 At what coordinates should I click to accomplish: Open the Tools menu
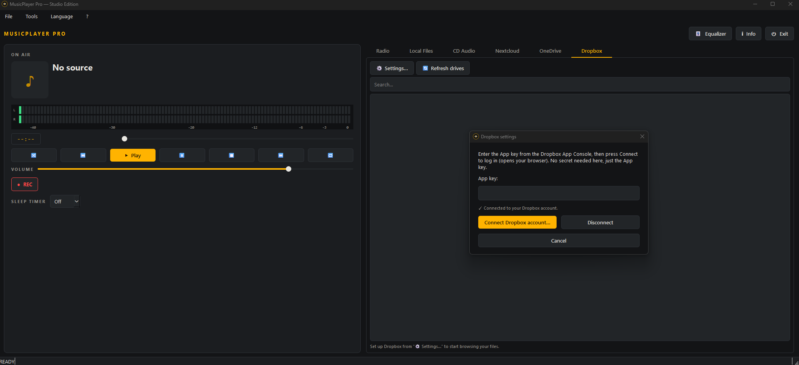click(x=31, y=17)
